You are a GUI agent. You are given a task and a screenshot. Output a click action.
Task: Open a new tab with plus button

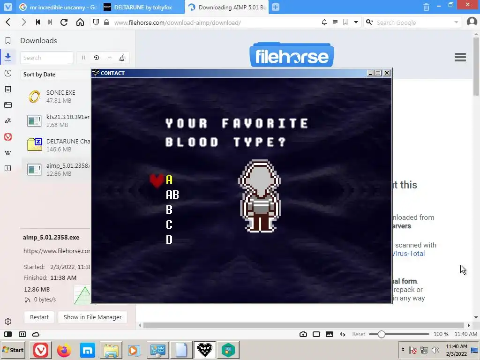276,7
